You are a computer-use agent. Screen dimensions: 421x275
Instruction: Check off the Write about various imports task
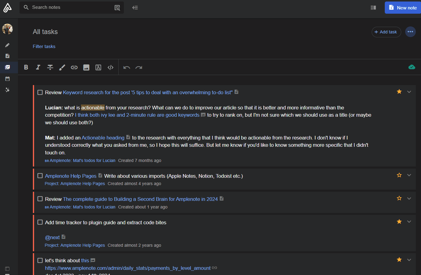pyautogui.click(x=40, y=176)
